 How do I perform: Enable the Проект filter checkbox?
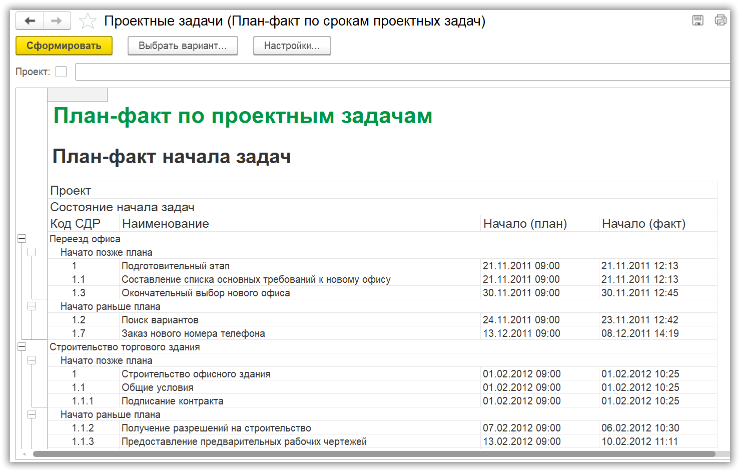(x=61, y=72)
